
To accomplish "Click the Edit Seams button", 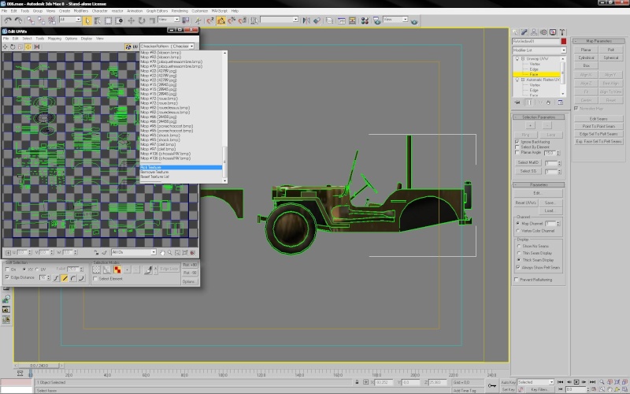I will pos(598,119).
